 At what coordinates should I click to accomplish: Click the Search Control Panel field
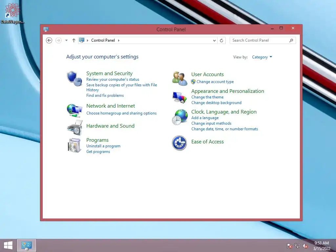click(x=263, y=40)
